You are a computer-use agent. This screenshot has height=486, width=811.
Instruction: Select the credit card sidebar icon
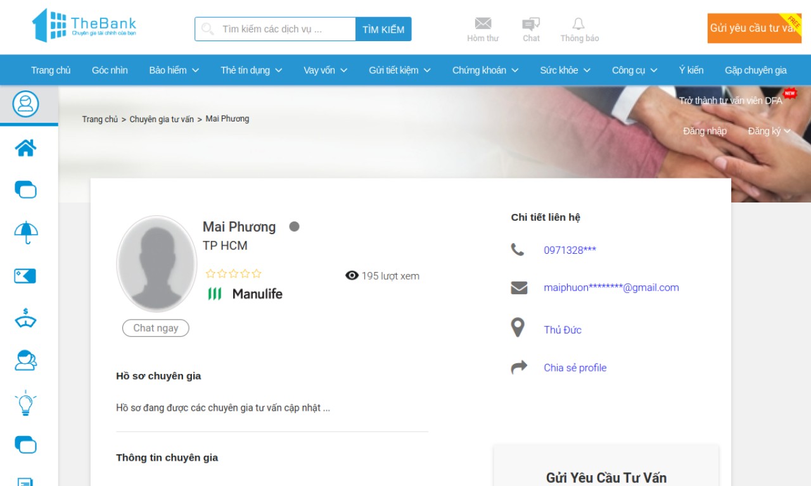(25, 276)
